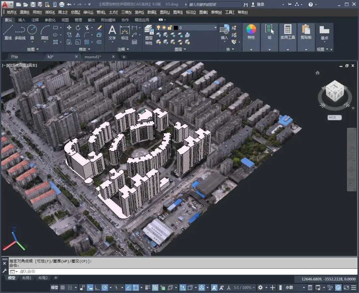Expand the 块 panel flyout
This screenshot has width=359, height=293.
(x=230, y=49)
